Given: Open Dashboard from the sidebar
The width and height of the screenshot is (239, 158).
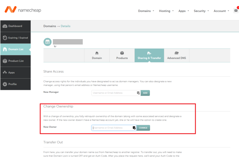Looking at the screenshot, I should click(x=15, y=26).
